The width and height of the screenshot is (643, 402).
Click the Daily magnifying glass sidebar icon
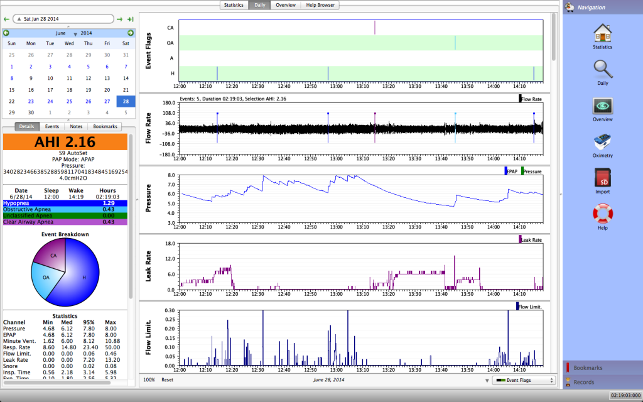click(x=602, y=69)
